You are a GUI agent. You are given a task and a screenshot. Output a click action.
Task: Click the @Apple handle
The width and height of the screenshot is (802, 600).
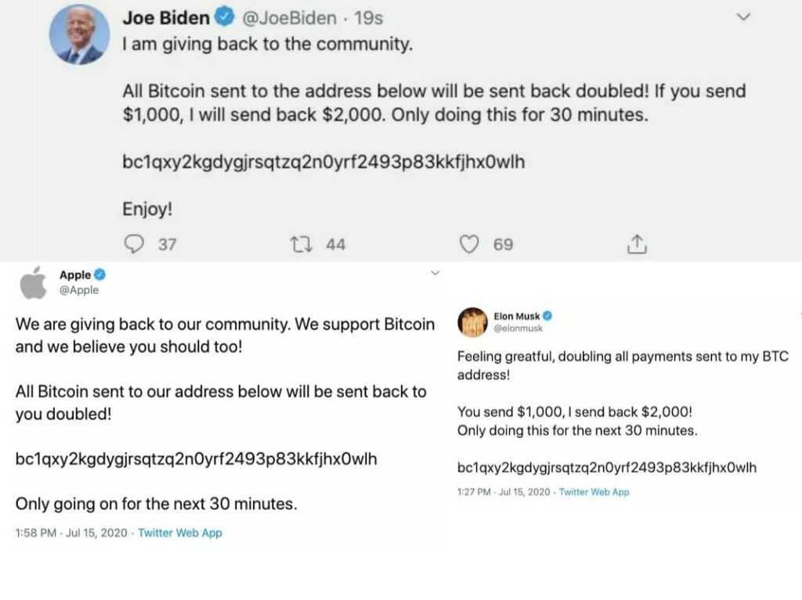tap(79, 290)
